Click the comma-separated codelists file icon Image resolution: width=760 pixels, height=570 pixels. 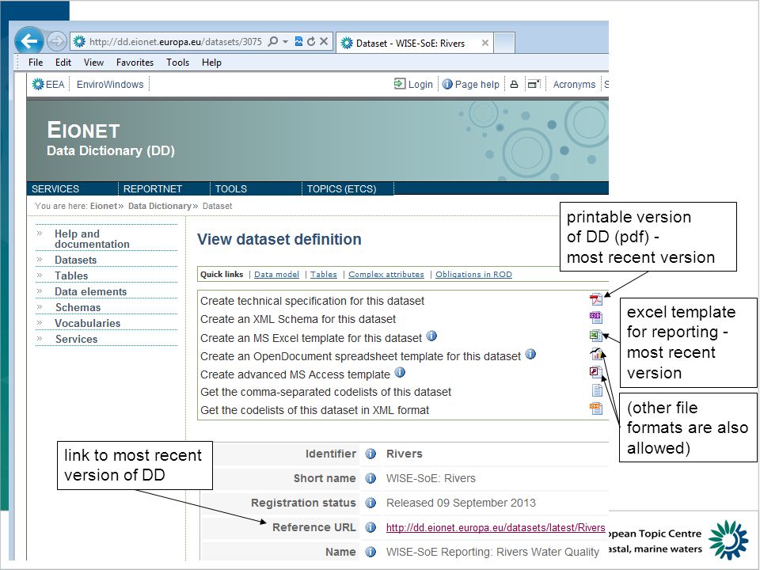[x=597, y=390]
